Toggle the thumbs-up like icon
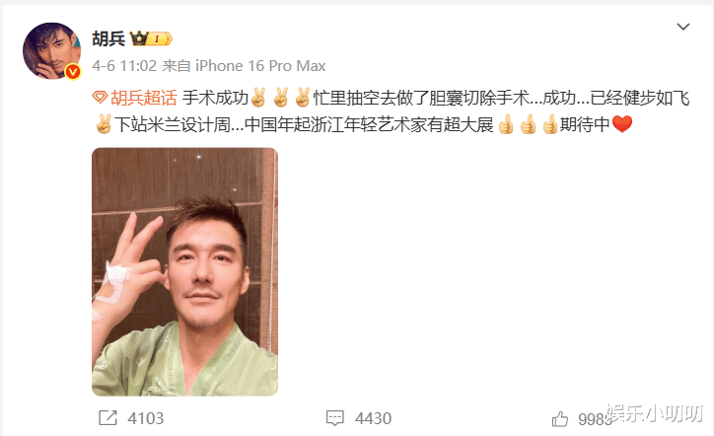714x436 pixels. (x=560, y=418)
